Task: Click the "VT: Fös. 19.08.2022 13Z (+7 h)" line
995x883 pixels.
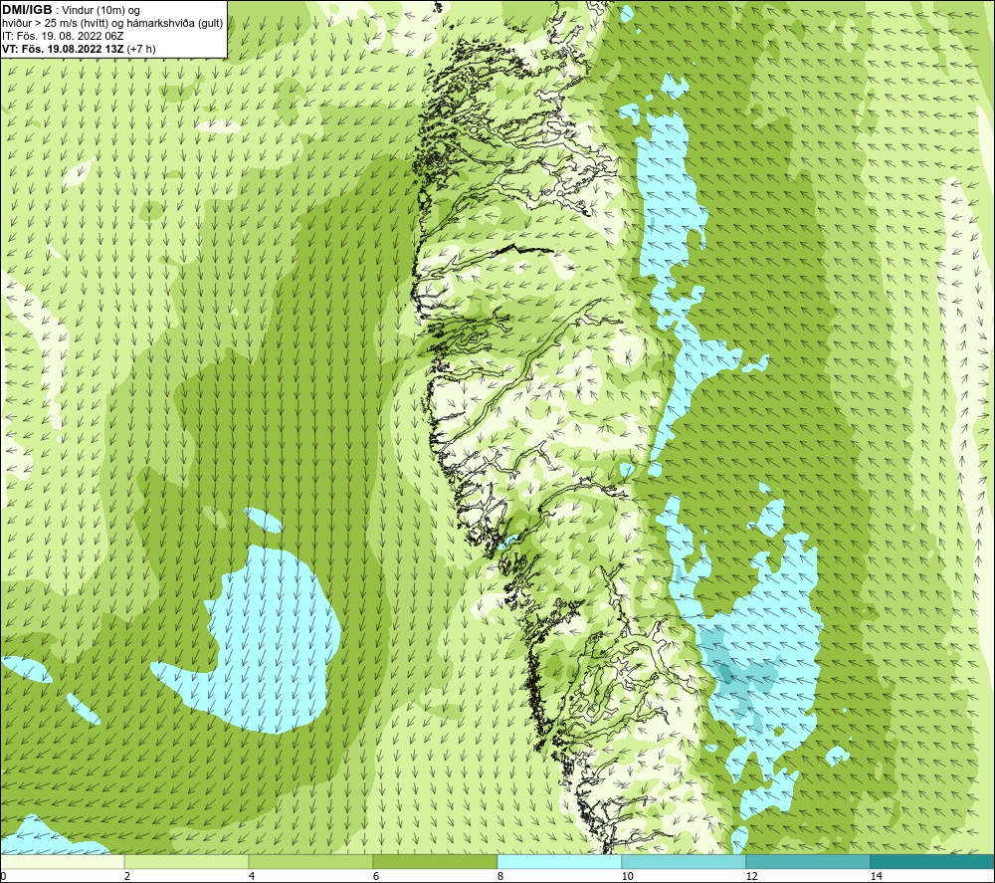Action: [x=79, y=48]
